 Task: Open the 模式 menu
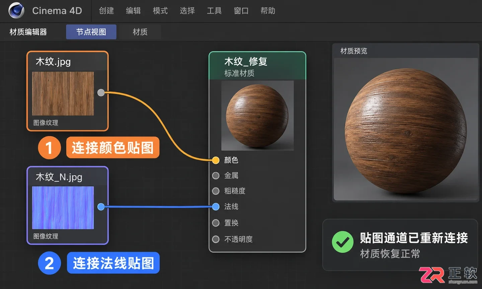coord(160,11)
